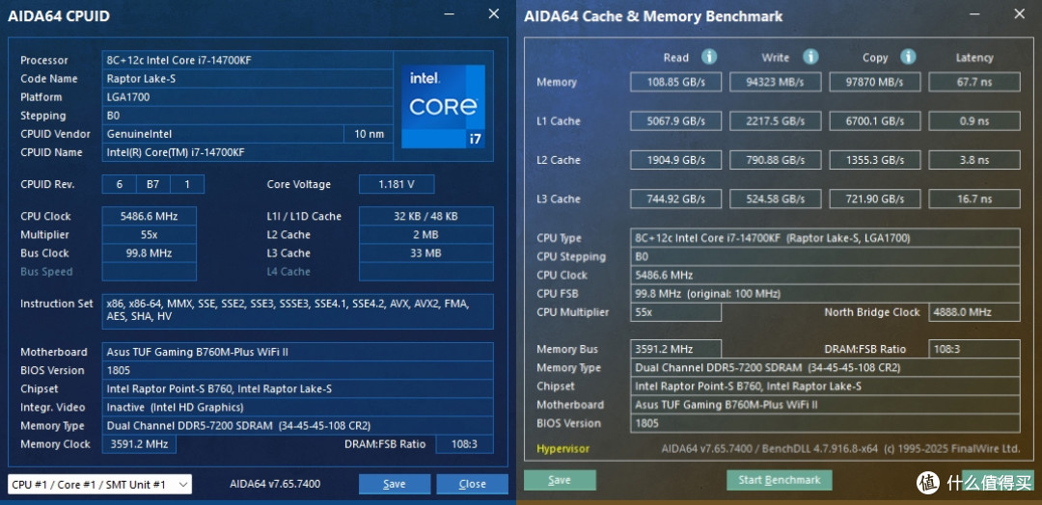
Task: Click Bus Clock value 99.8 MHz
Action: 149,252
